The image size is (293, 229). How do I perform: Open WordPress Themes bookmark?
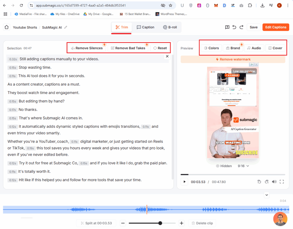[171, 14]
